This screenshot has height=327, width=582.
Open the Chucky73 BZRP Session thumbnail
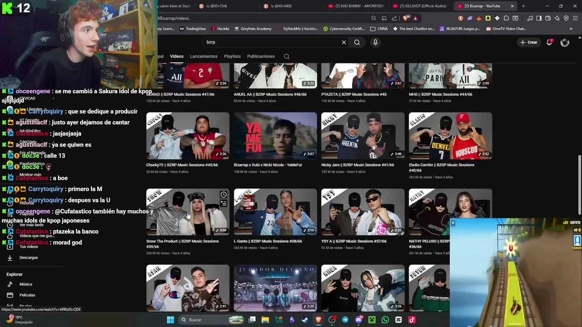coord(188,136)
